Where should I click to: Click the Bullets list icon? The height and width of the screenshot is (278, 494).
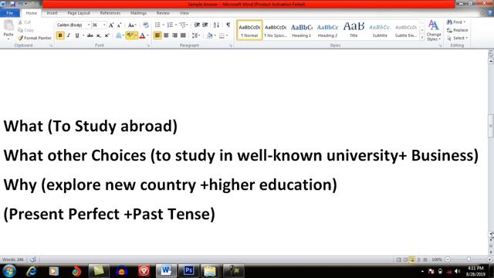coord(157,25)
